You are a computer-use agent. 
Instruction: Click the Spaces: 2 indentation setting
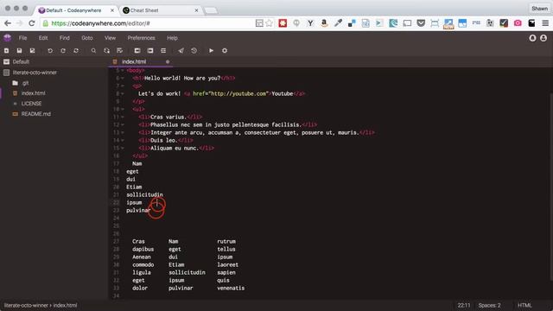pos(489,305)
